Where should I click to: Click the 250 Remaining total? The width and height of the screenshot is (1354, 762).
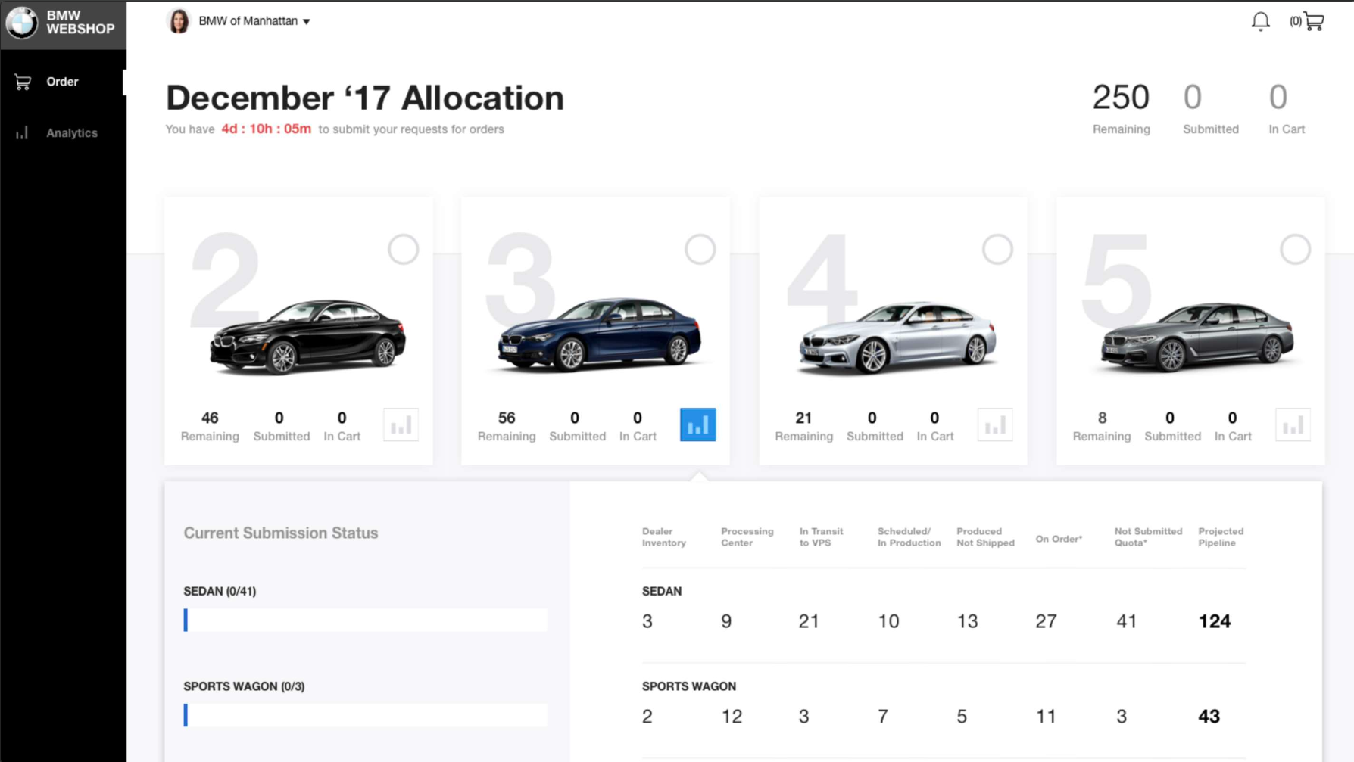[x=1121, y=108]
